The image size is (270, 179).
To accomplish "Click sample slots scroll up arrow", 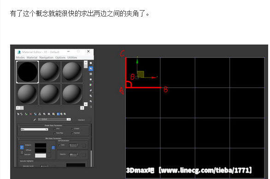I will (86, 62).
